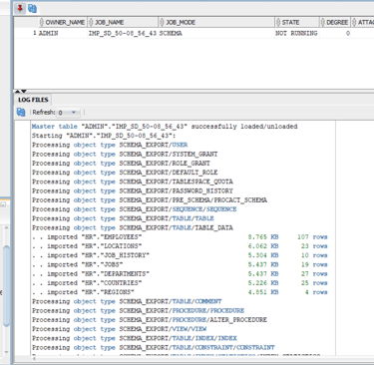Click the log horizontal scrollbar

[187, 359]
